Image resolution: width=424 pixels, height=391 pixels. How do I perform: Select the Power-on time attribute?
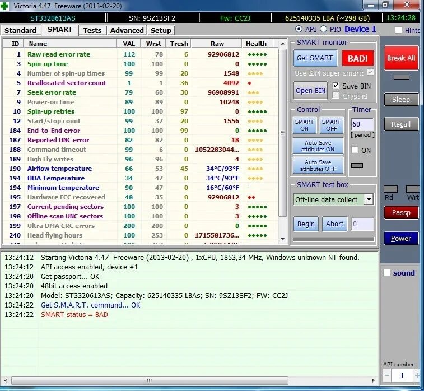(x=141, y=102)
